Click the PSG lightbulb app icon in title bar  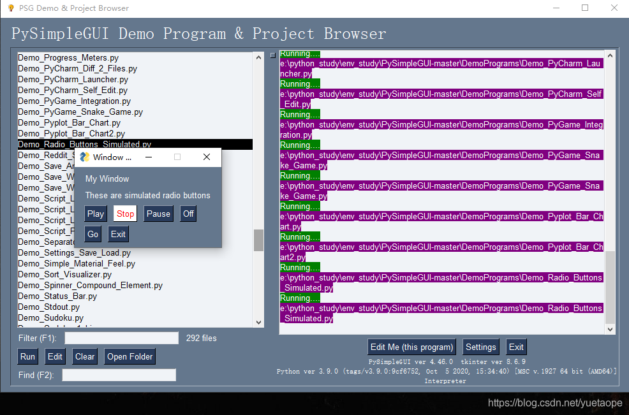click(11, 8)
